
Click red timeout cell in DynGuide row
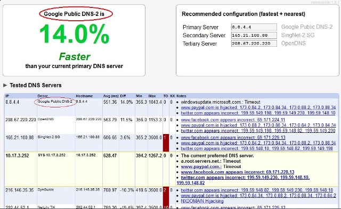point(166,195)
